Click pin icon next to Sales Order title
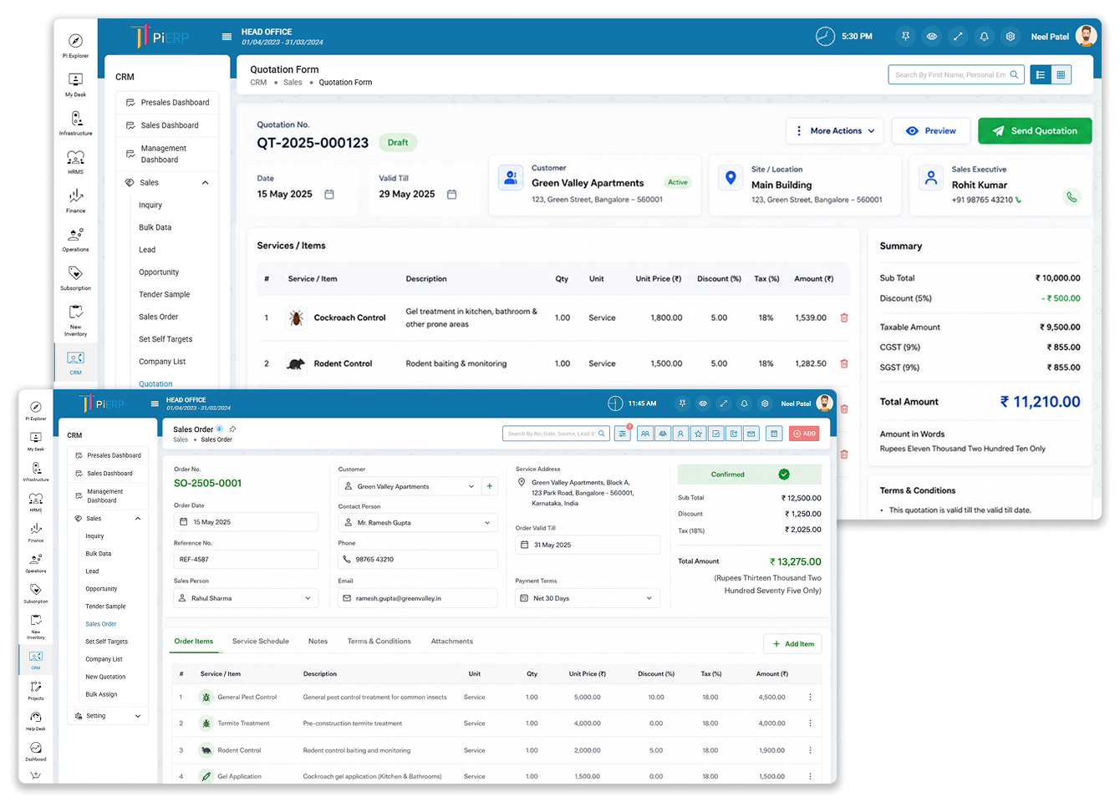 232,429
